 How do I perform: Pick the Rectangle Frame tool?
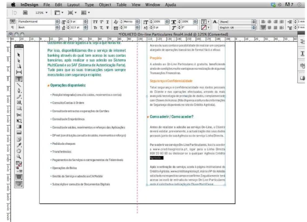tap(19, 102)
